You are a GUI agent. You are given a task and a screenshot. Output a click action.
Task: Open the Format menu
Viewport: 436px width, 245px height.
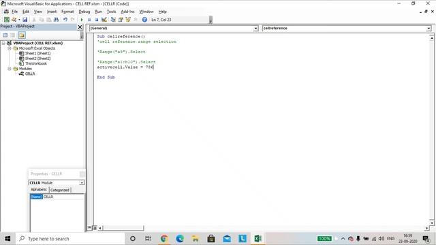67,12
